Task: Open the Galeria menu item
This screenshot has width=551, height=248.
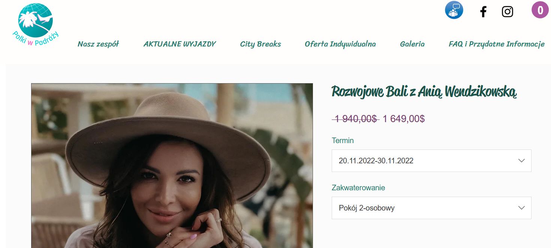Action: click(412, 44)
